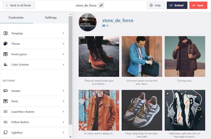
Task: Click the Save button label
Action: [x=200, y=5]
